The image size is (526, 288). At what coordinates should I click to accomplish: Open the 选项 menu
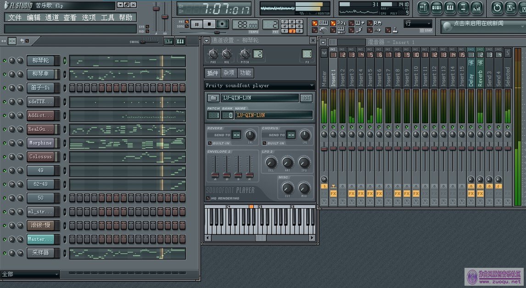89,17
